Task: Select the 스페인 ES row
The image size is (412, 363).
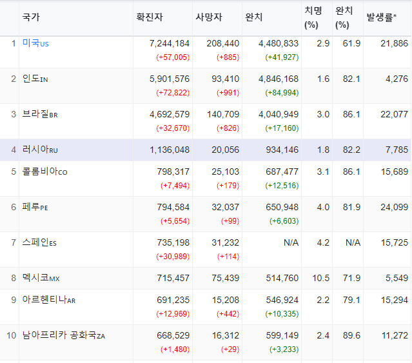Action: (206, 250)
